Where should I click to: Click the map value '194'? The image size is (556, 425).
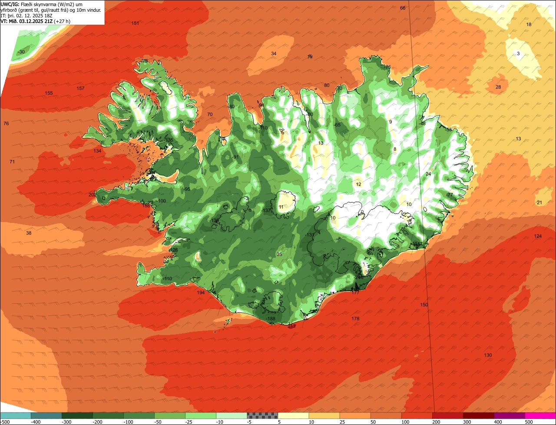(201, 292)
